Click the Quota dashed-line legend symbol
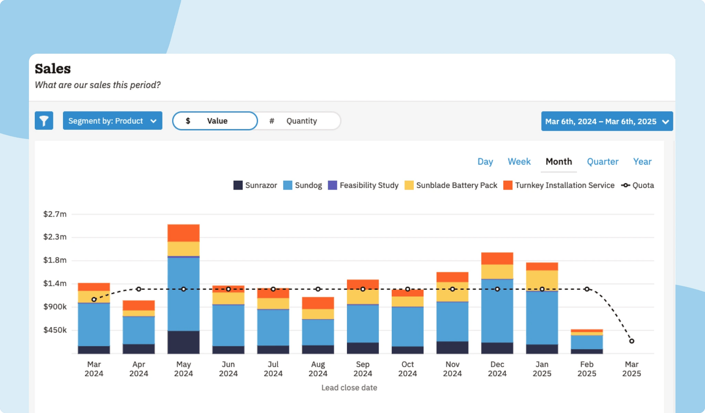This screenshot has height=413, width=705. coord(625,185)
